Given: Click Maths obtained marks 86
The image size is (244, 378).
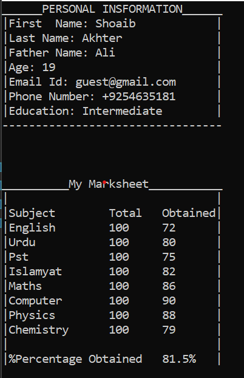Looking at the screenshot, I should click(x=169, y=286).
